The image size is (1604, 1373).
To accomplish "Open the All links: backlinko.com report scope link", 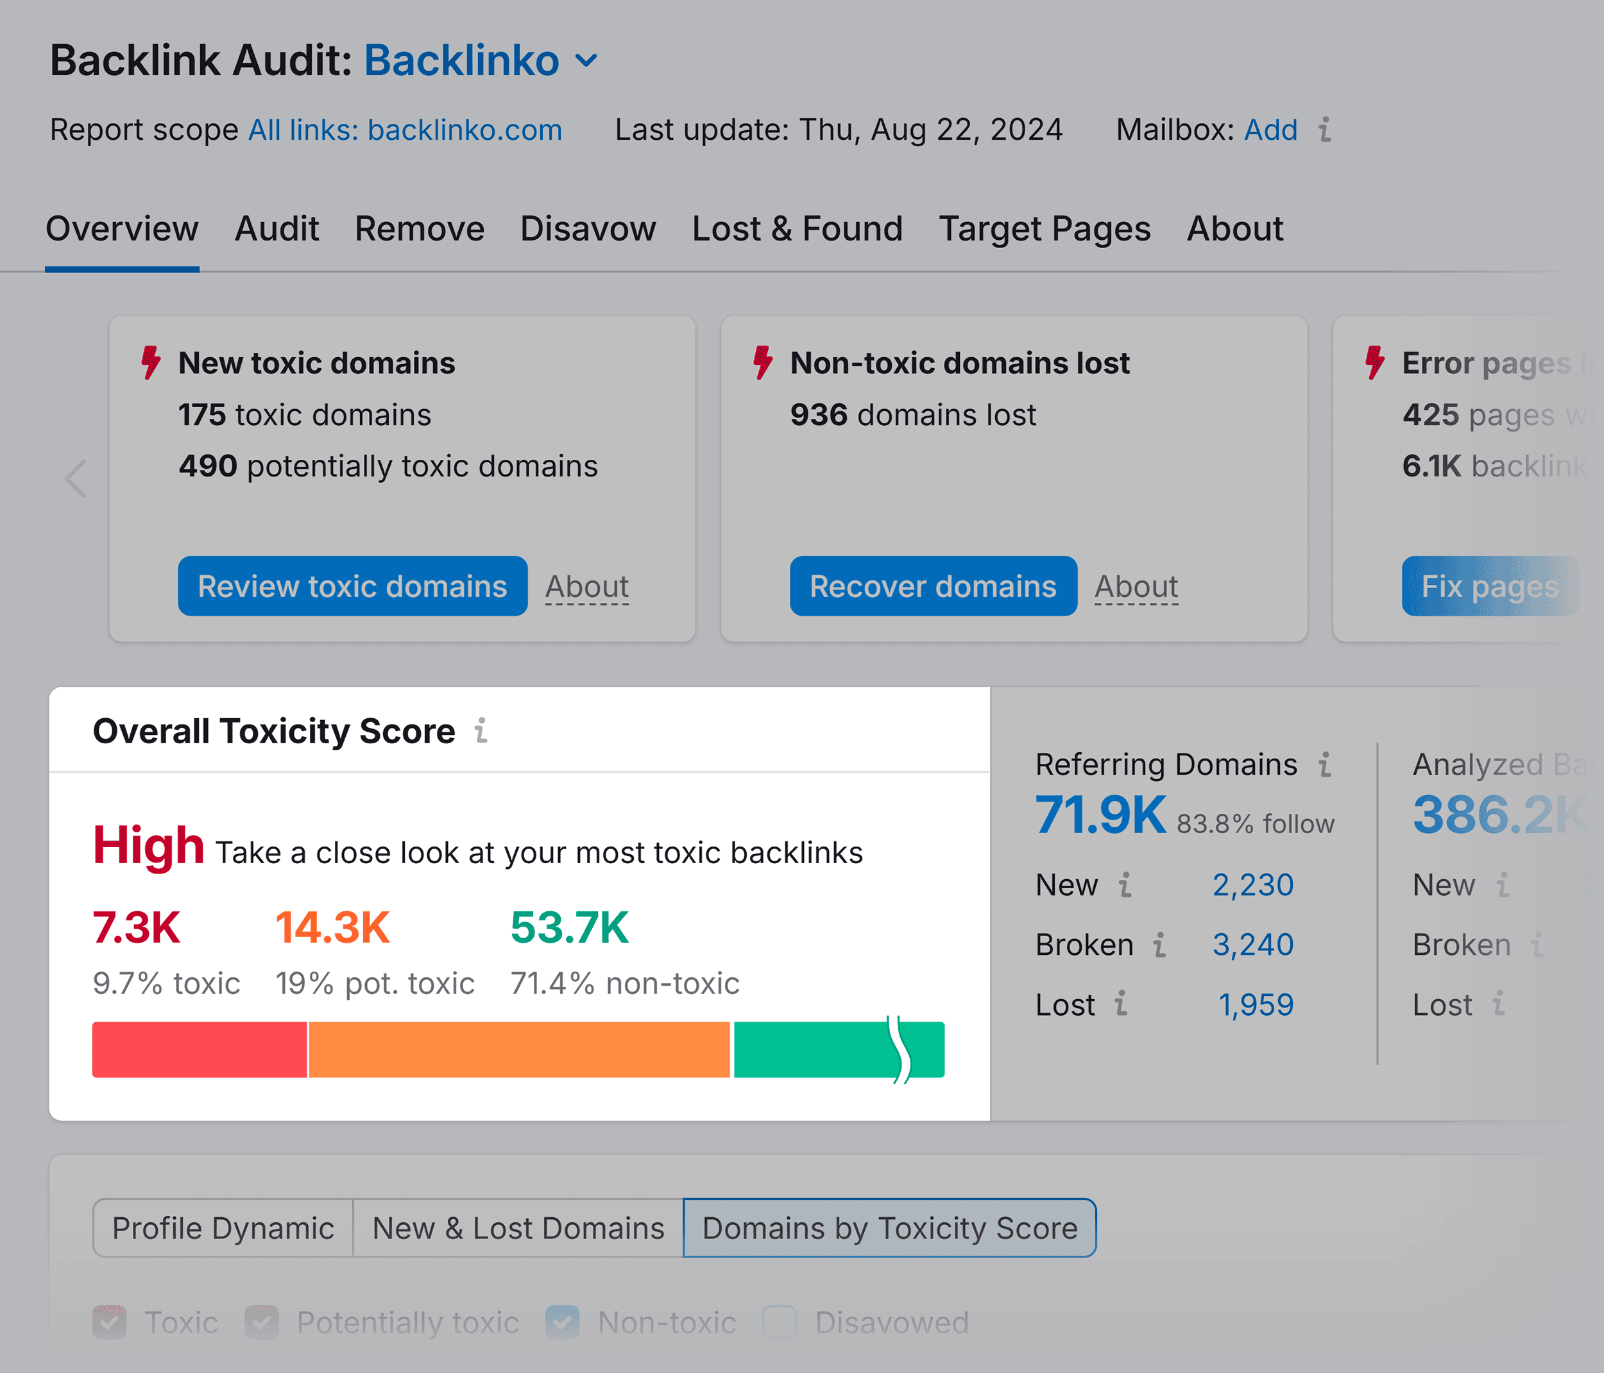I will pos(405,130).
